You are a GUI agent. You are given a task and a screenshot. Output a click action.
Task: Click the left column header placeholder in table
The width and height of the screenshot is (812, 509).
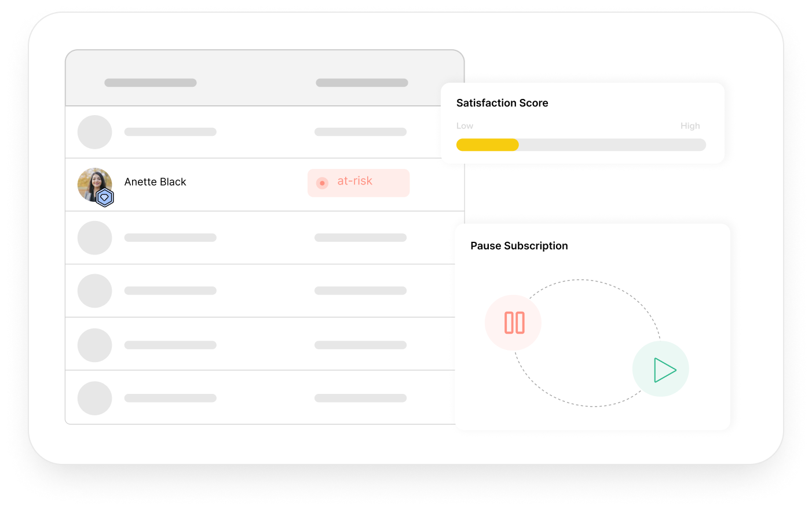click(x=151, y=83)
